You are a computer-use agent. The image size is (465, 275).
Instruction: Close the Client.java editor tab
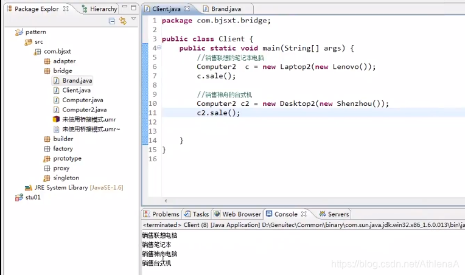187,9
